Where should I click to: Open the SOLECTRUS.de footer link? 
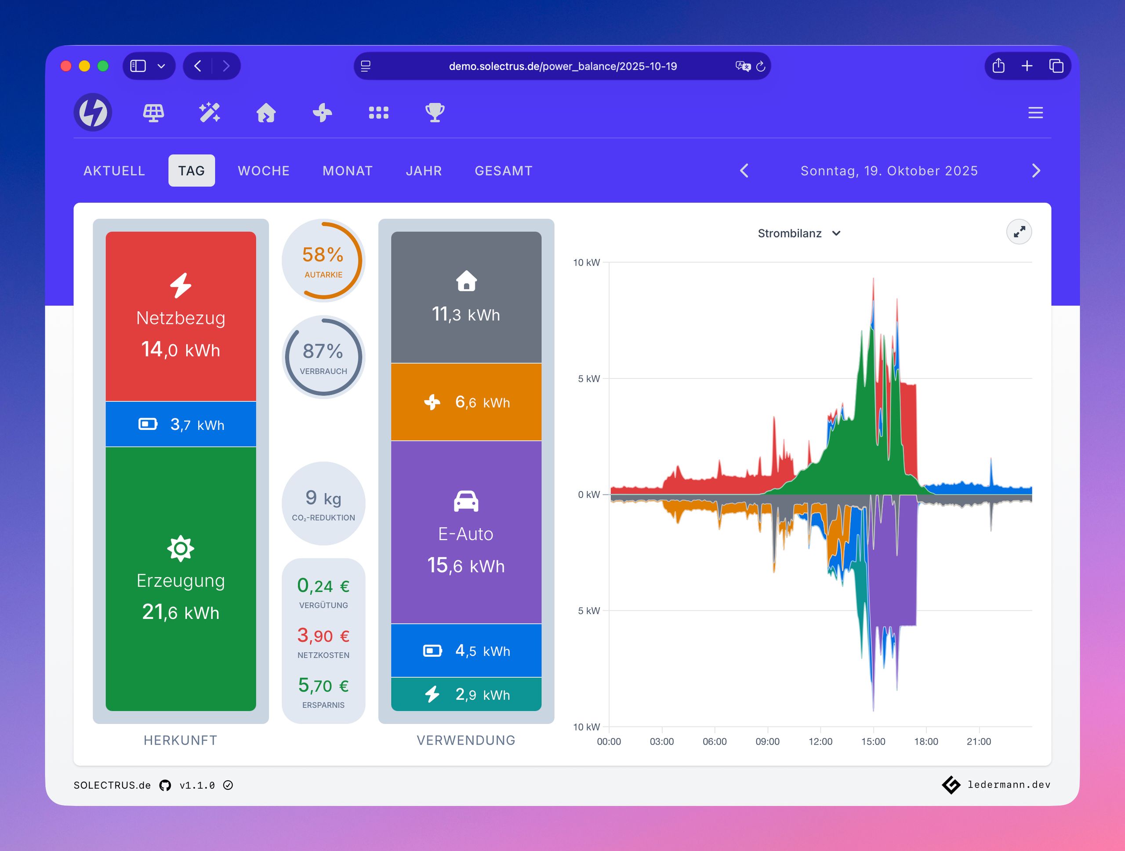(x=112, y=785)
